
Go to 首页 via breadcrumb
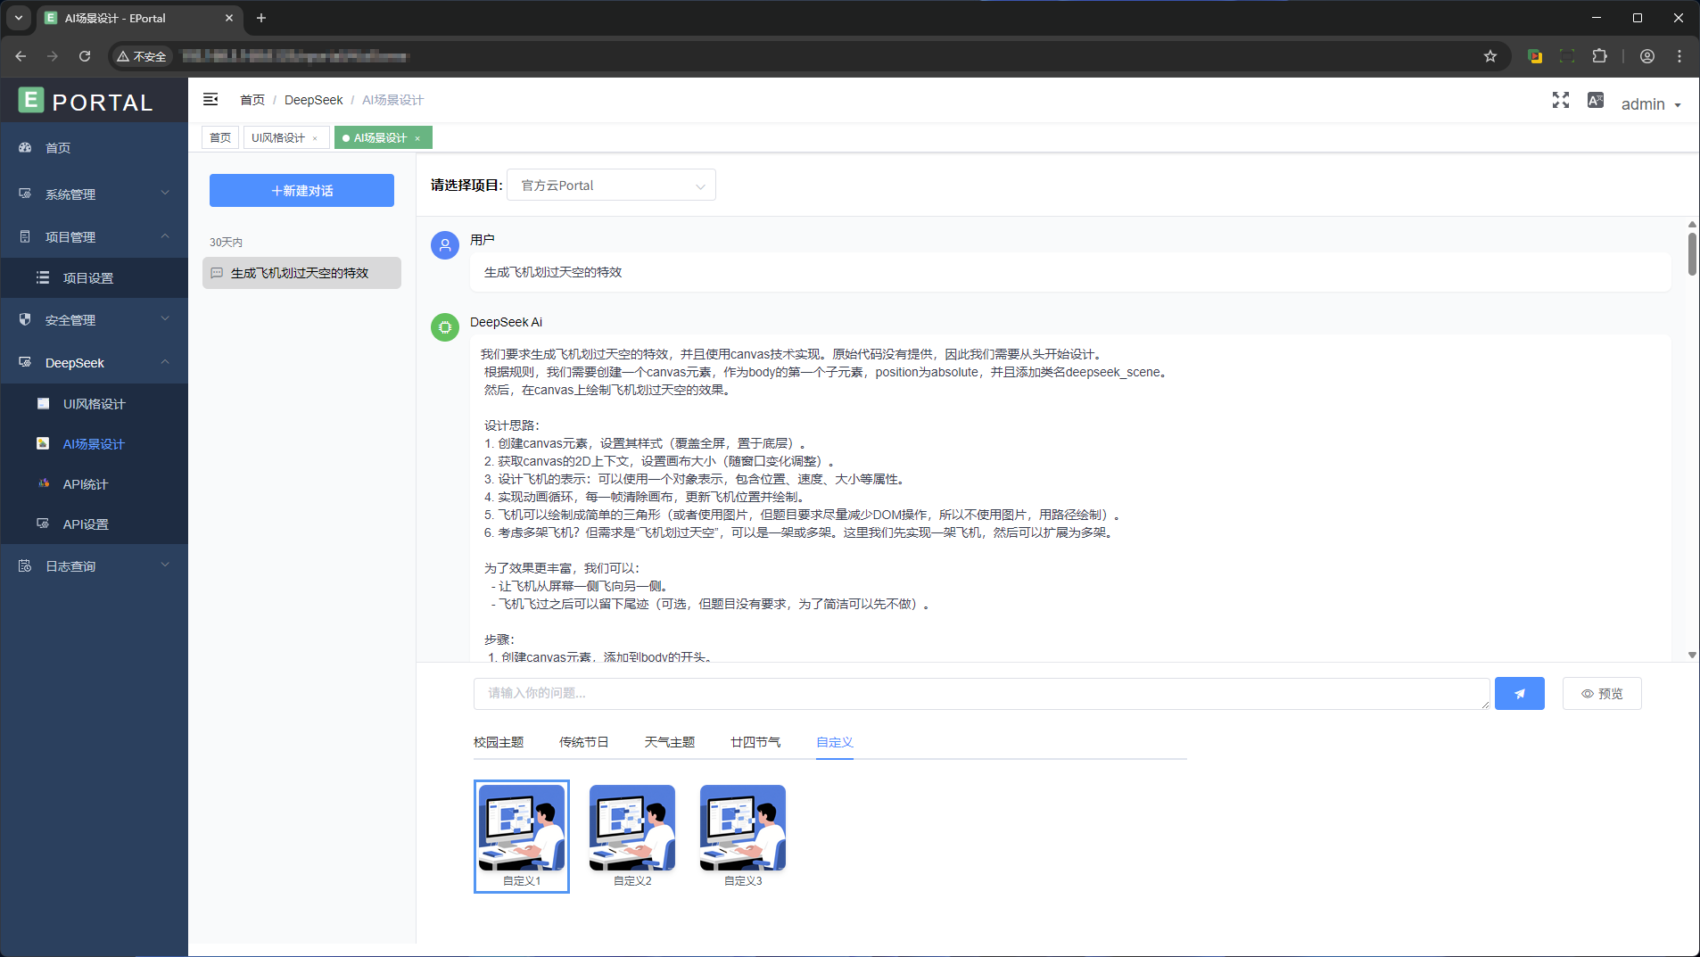(252, 100)
